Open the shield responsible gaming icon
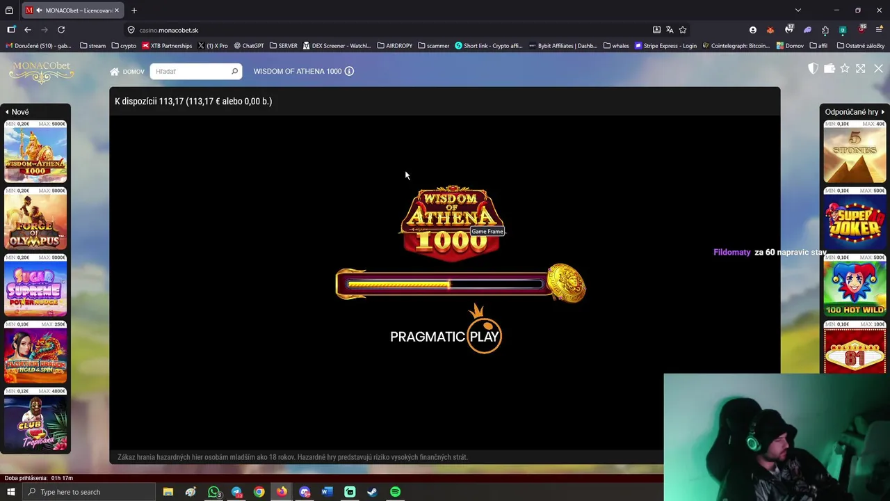 (813, 68)
